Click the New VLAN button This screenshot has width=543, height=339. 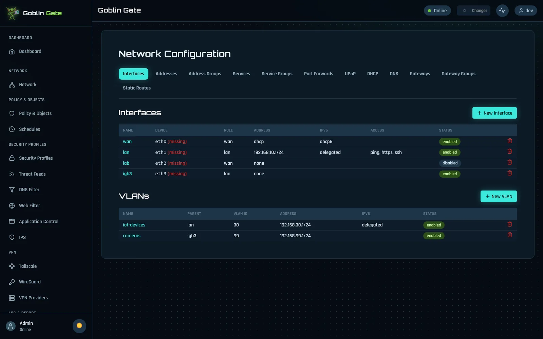[499, 196]
